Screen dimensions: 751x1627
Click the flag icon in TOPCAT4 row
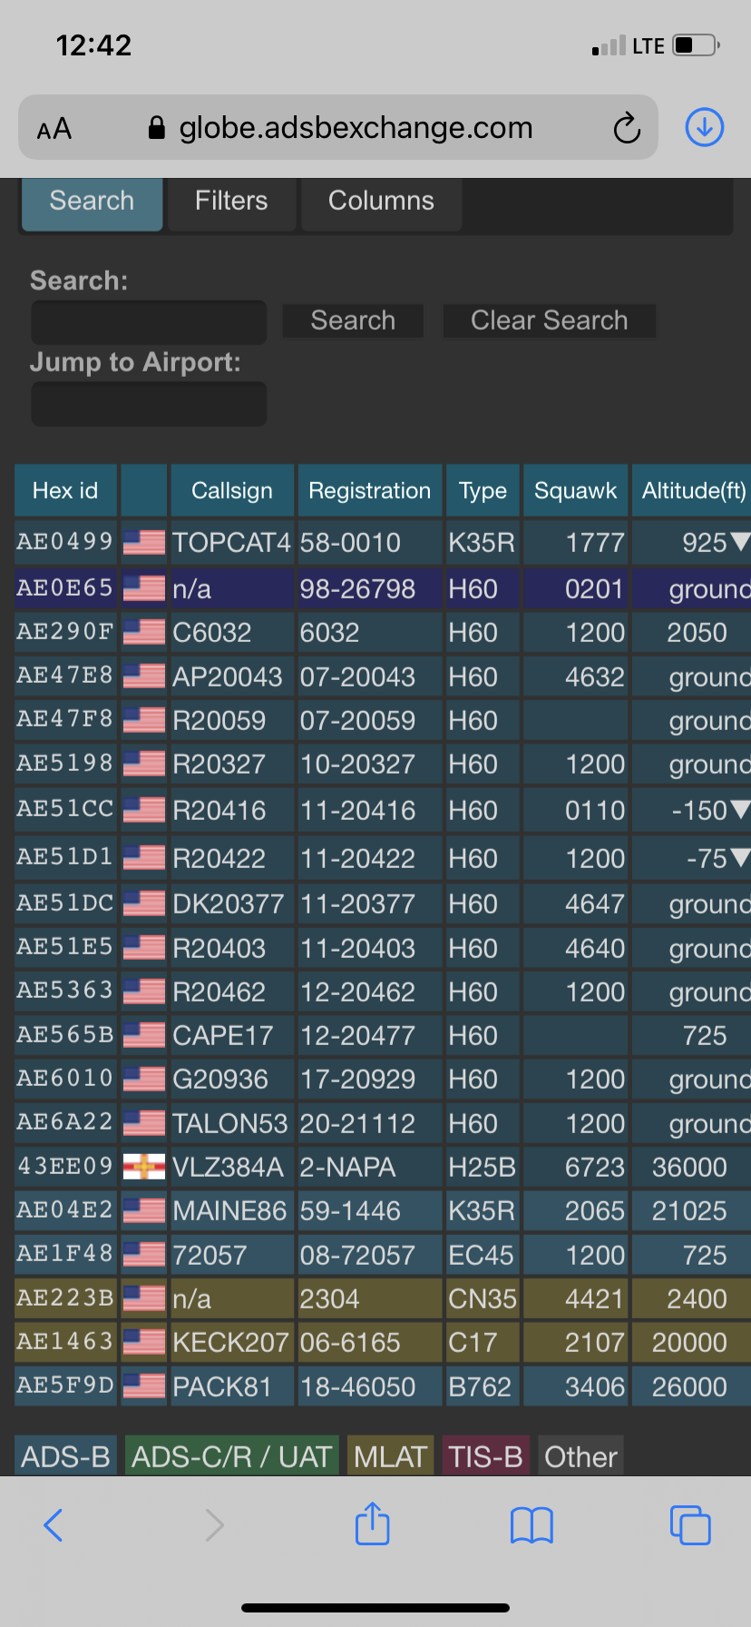tap(144, 542)
